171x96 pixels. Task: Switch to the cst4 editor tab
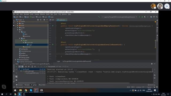(52, 20)
